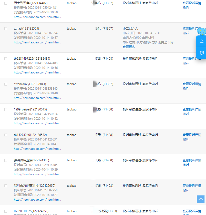Open item link in 1999_peipei row
Screen dimensions: 206x215
point(37,123)
